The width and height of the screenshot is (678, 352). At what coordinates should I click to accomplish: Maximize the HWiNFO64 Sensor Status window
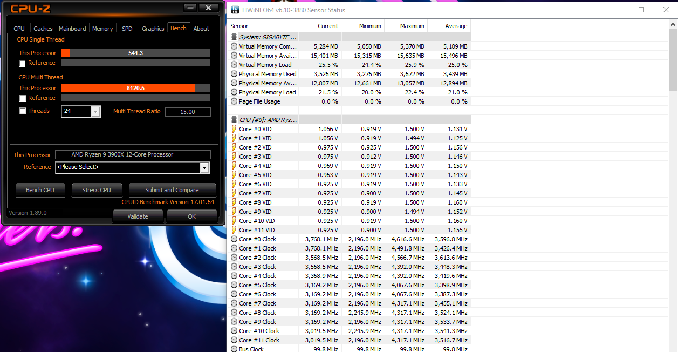click(641, 10)
